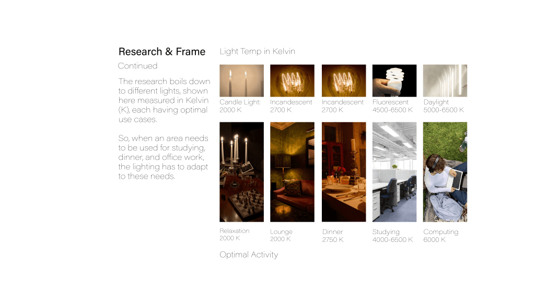Image resolution: width=535 pixels, height=301 pixels.
Task: Open the Studying office photo
Action: coord(394,172)
